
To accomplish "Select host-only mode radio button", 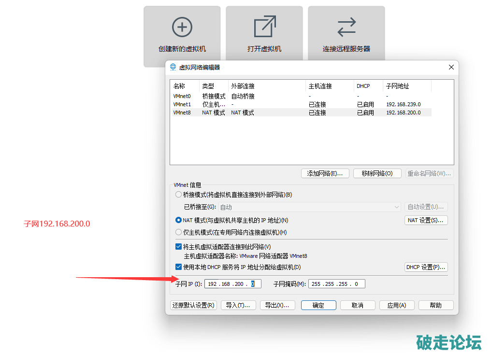I will [179, 232].
